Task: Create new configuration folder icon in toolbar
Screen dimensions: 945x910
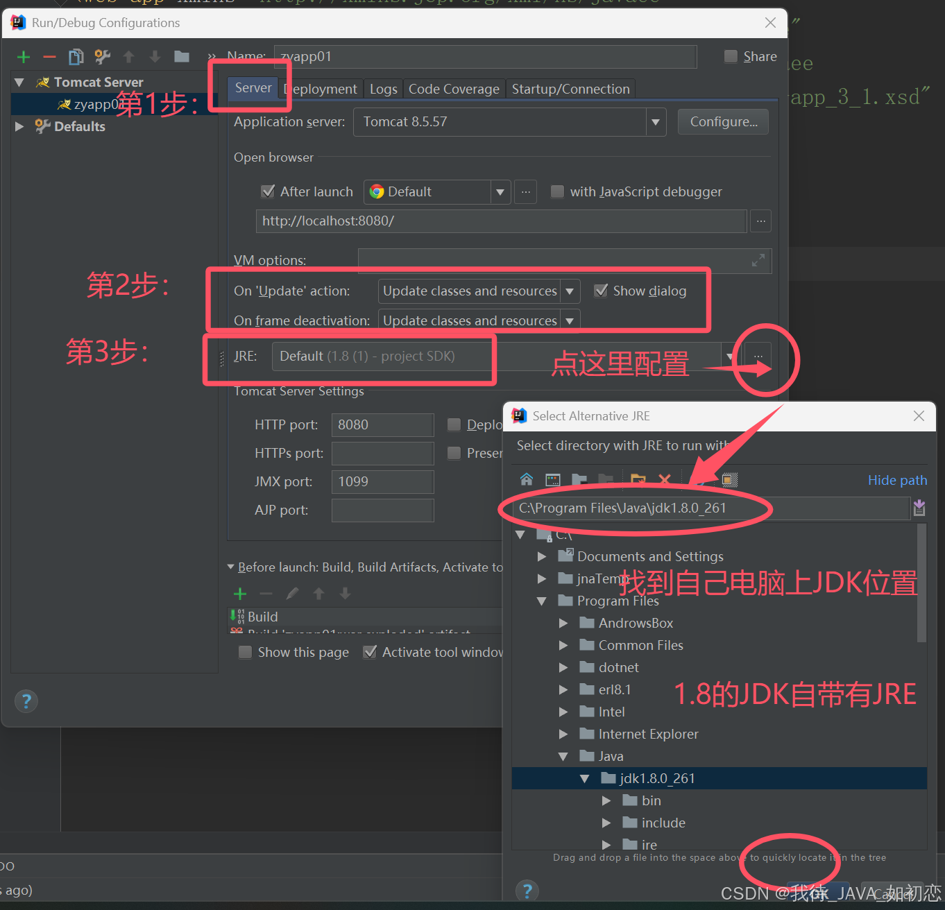Action: (x=182, y=57)
